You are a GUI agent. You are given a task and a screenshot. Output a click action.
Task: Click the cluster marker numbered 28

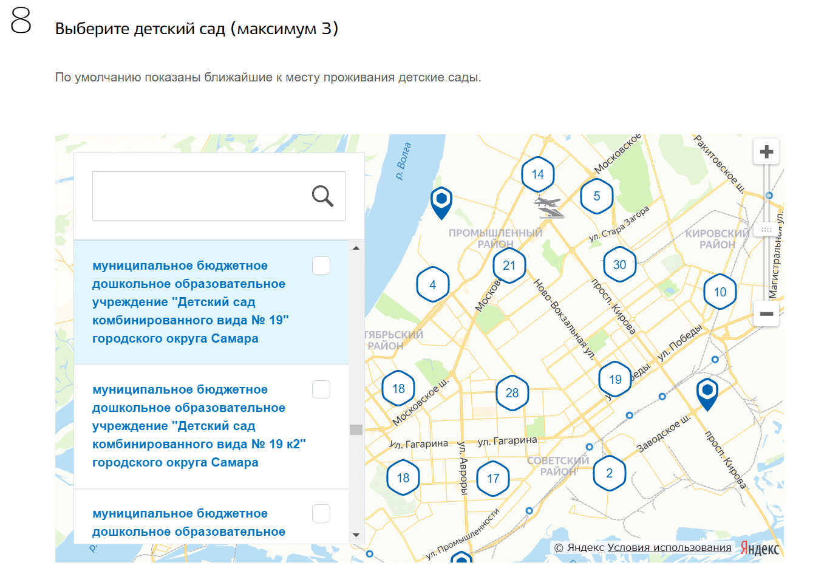(x=512, y=393)
